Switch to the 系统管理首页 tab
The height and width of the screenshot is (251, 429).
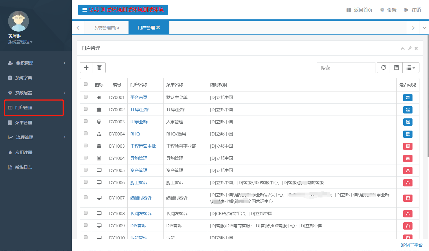click(106, 28)
